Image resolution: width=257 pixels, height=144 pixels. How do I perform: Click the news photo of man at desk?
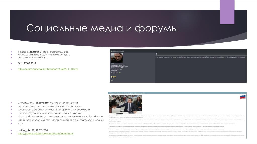[x=125, y=105]
